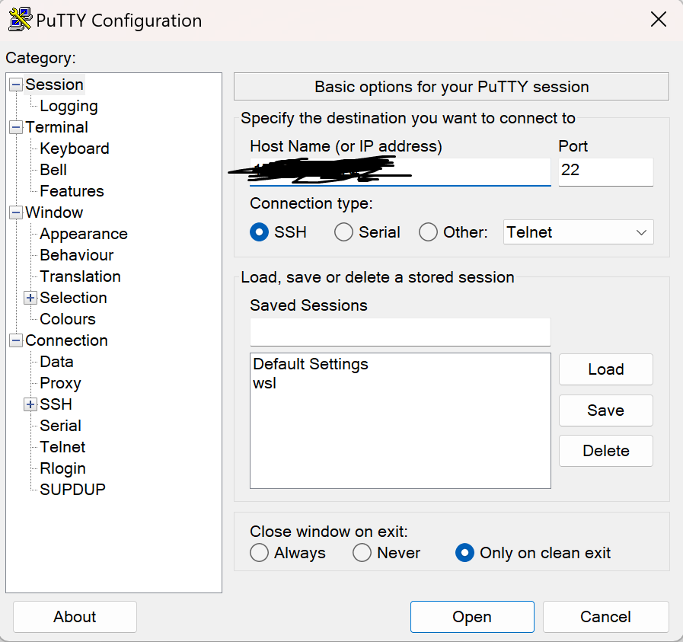Click Open to start the session

point(472,617)
